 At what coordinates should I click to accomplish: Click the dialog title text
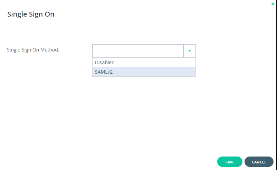(31, 15)
